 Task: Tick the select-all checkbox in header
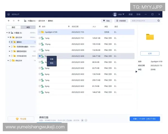[x=39, y=27]
